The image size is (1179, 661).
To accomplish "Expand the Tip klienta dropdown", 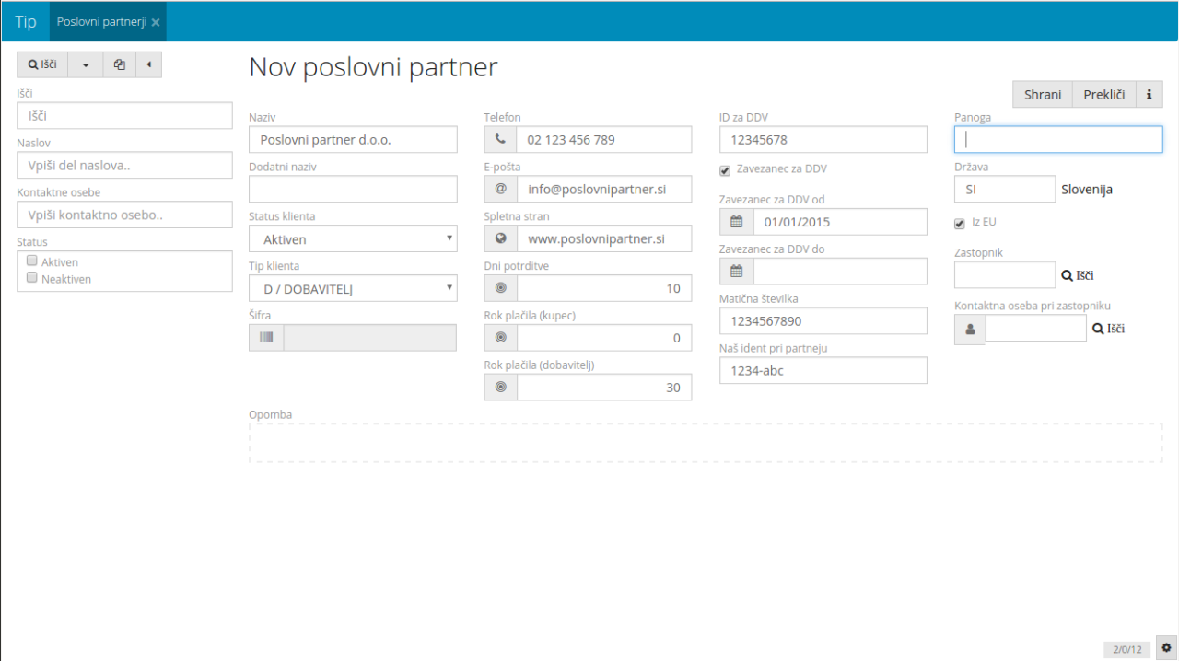I will click(x=353, y=289).
